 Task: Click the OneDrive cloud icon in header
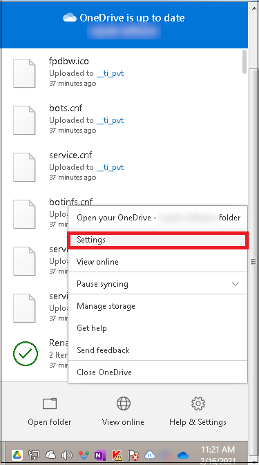70,18
